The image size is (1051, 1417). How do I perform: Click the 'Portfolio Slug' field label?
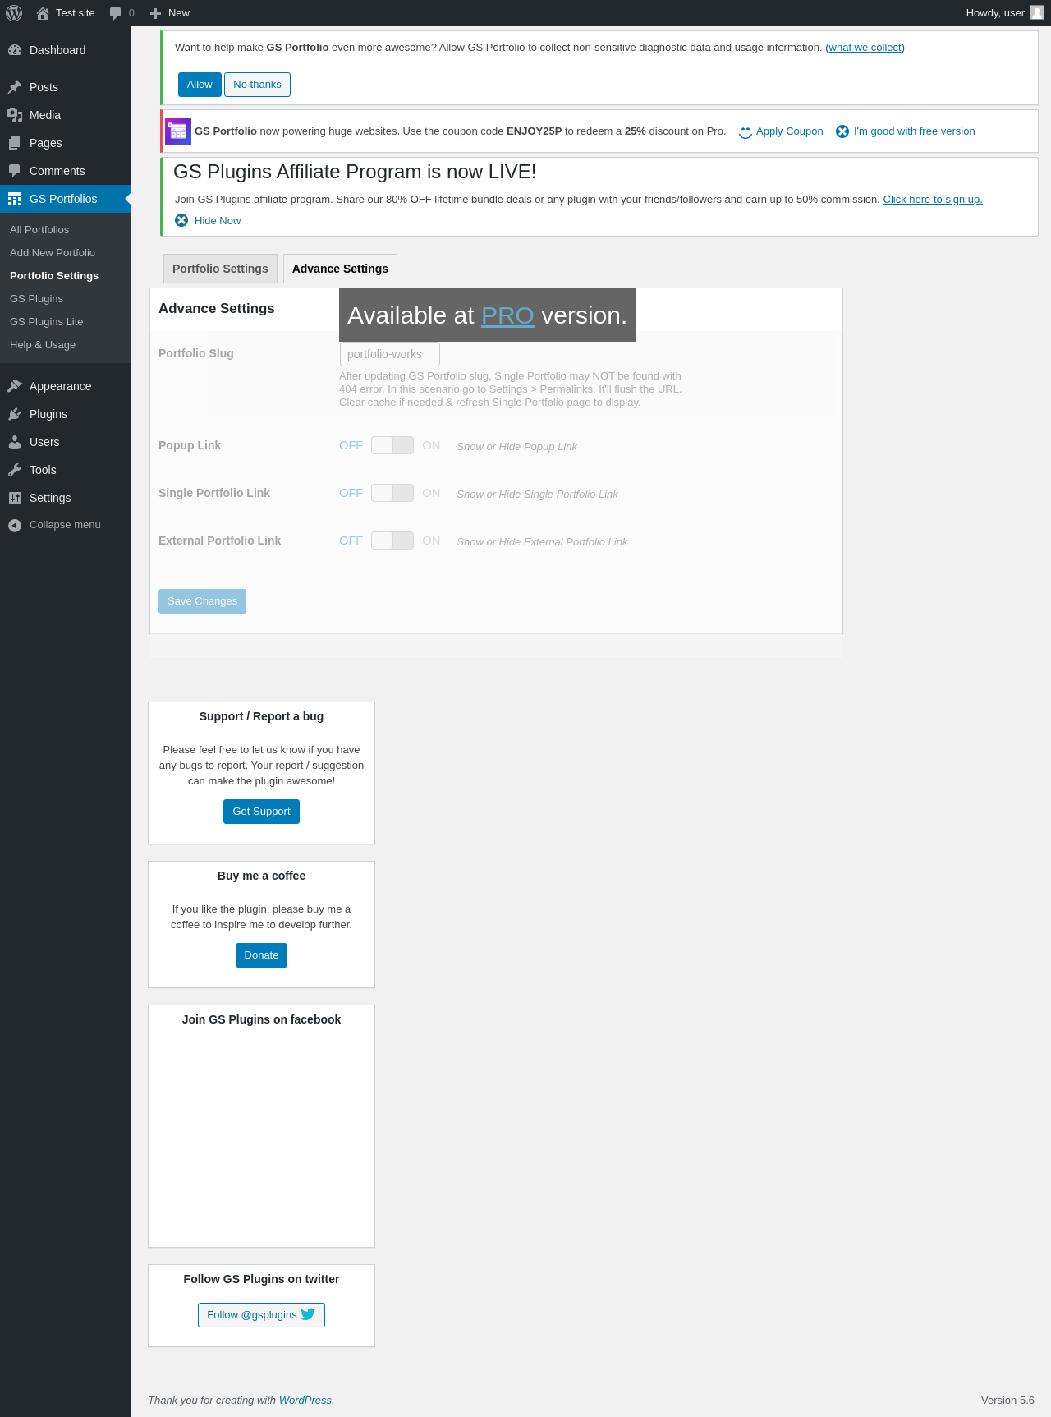pyautogui.click(x=196, y=353)
